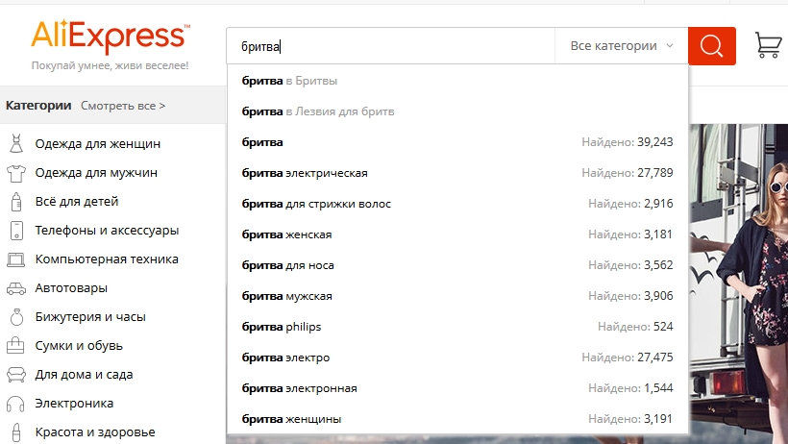Click the t-shirt icon for Одежда для мужчин
The width and height of the screenshot is (788, 444).
pos(16,174)
